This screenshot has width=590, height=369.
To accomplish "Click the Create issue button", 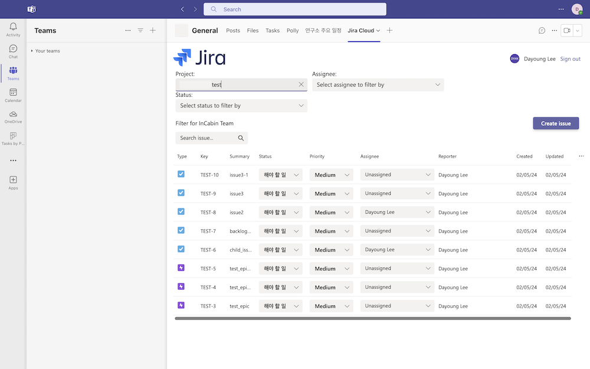I will tap(556, 123).
